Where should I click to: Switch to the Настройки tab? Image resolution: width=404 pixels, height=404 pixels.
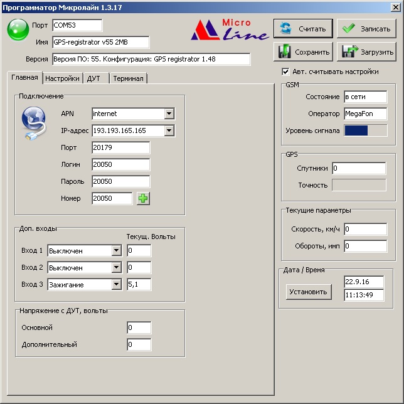coord(62,78)
